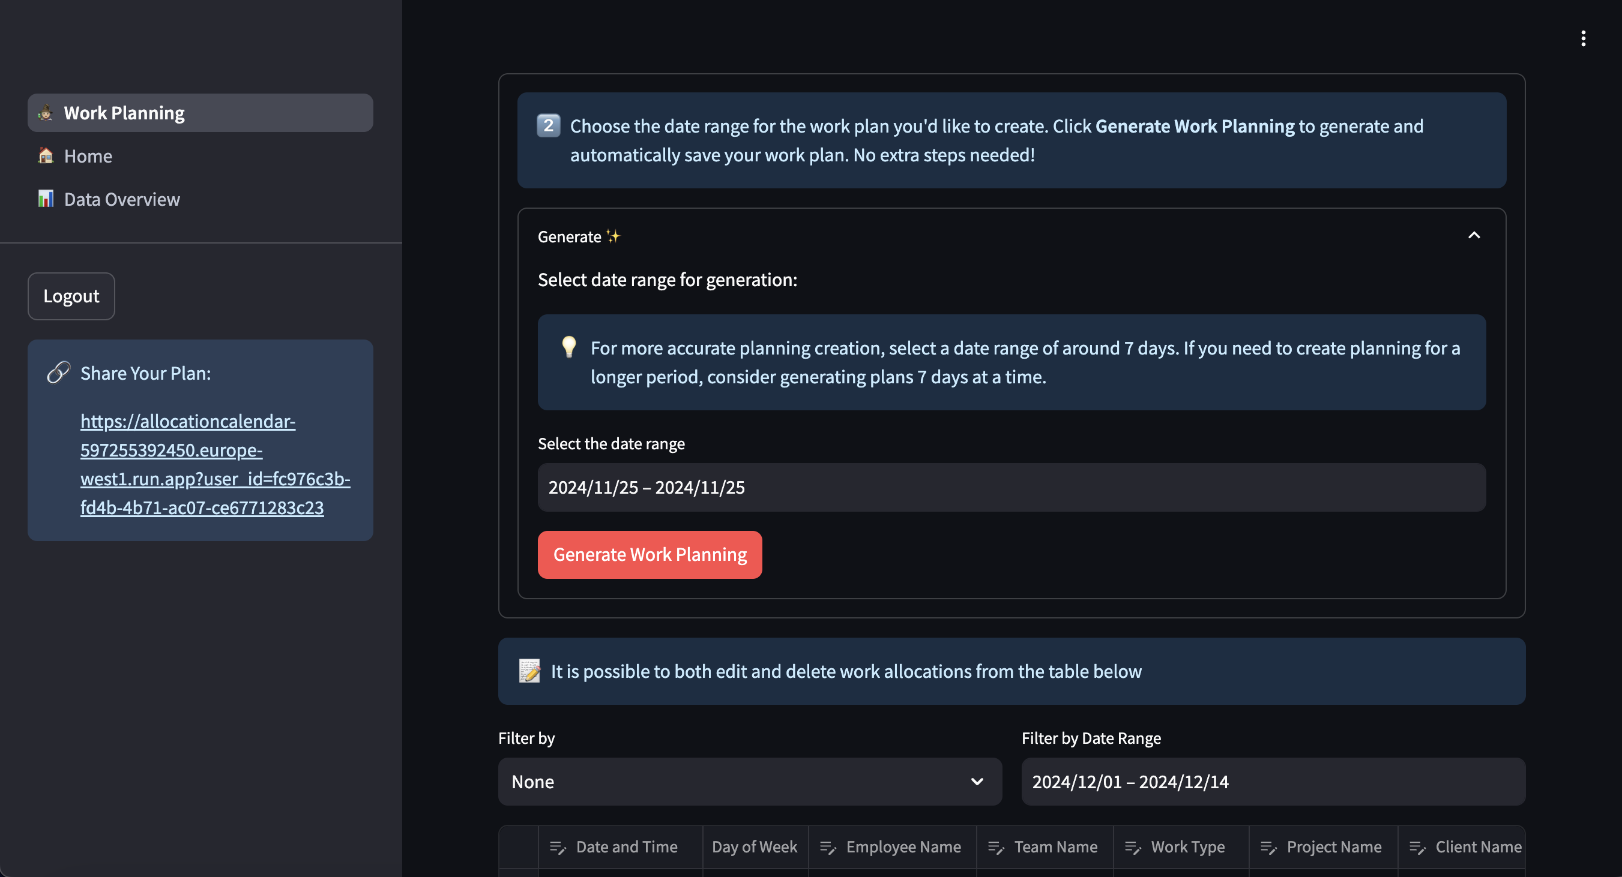Click Filter by dropdown arrow
Viewport: 1622px width, 877px height.
[x=977, y=782]
